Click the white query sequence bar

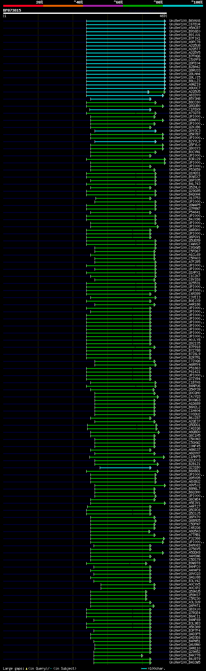point(85,13)
